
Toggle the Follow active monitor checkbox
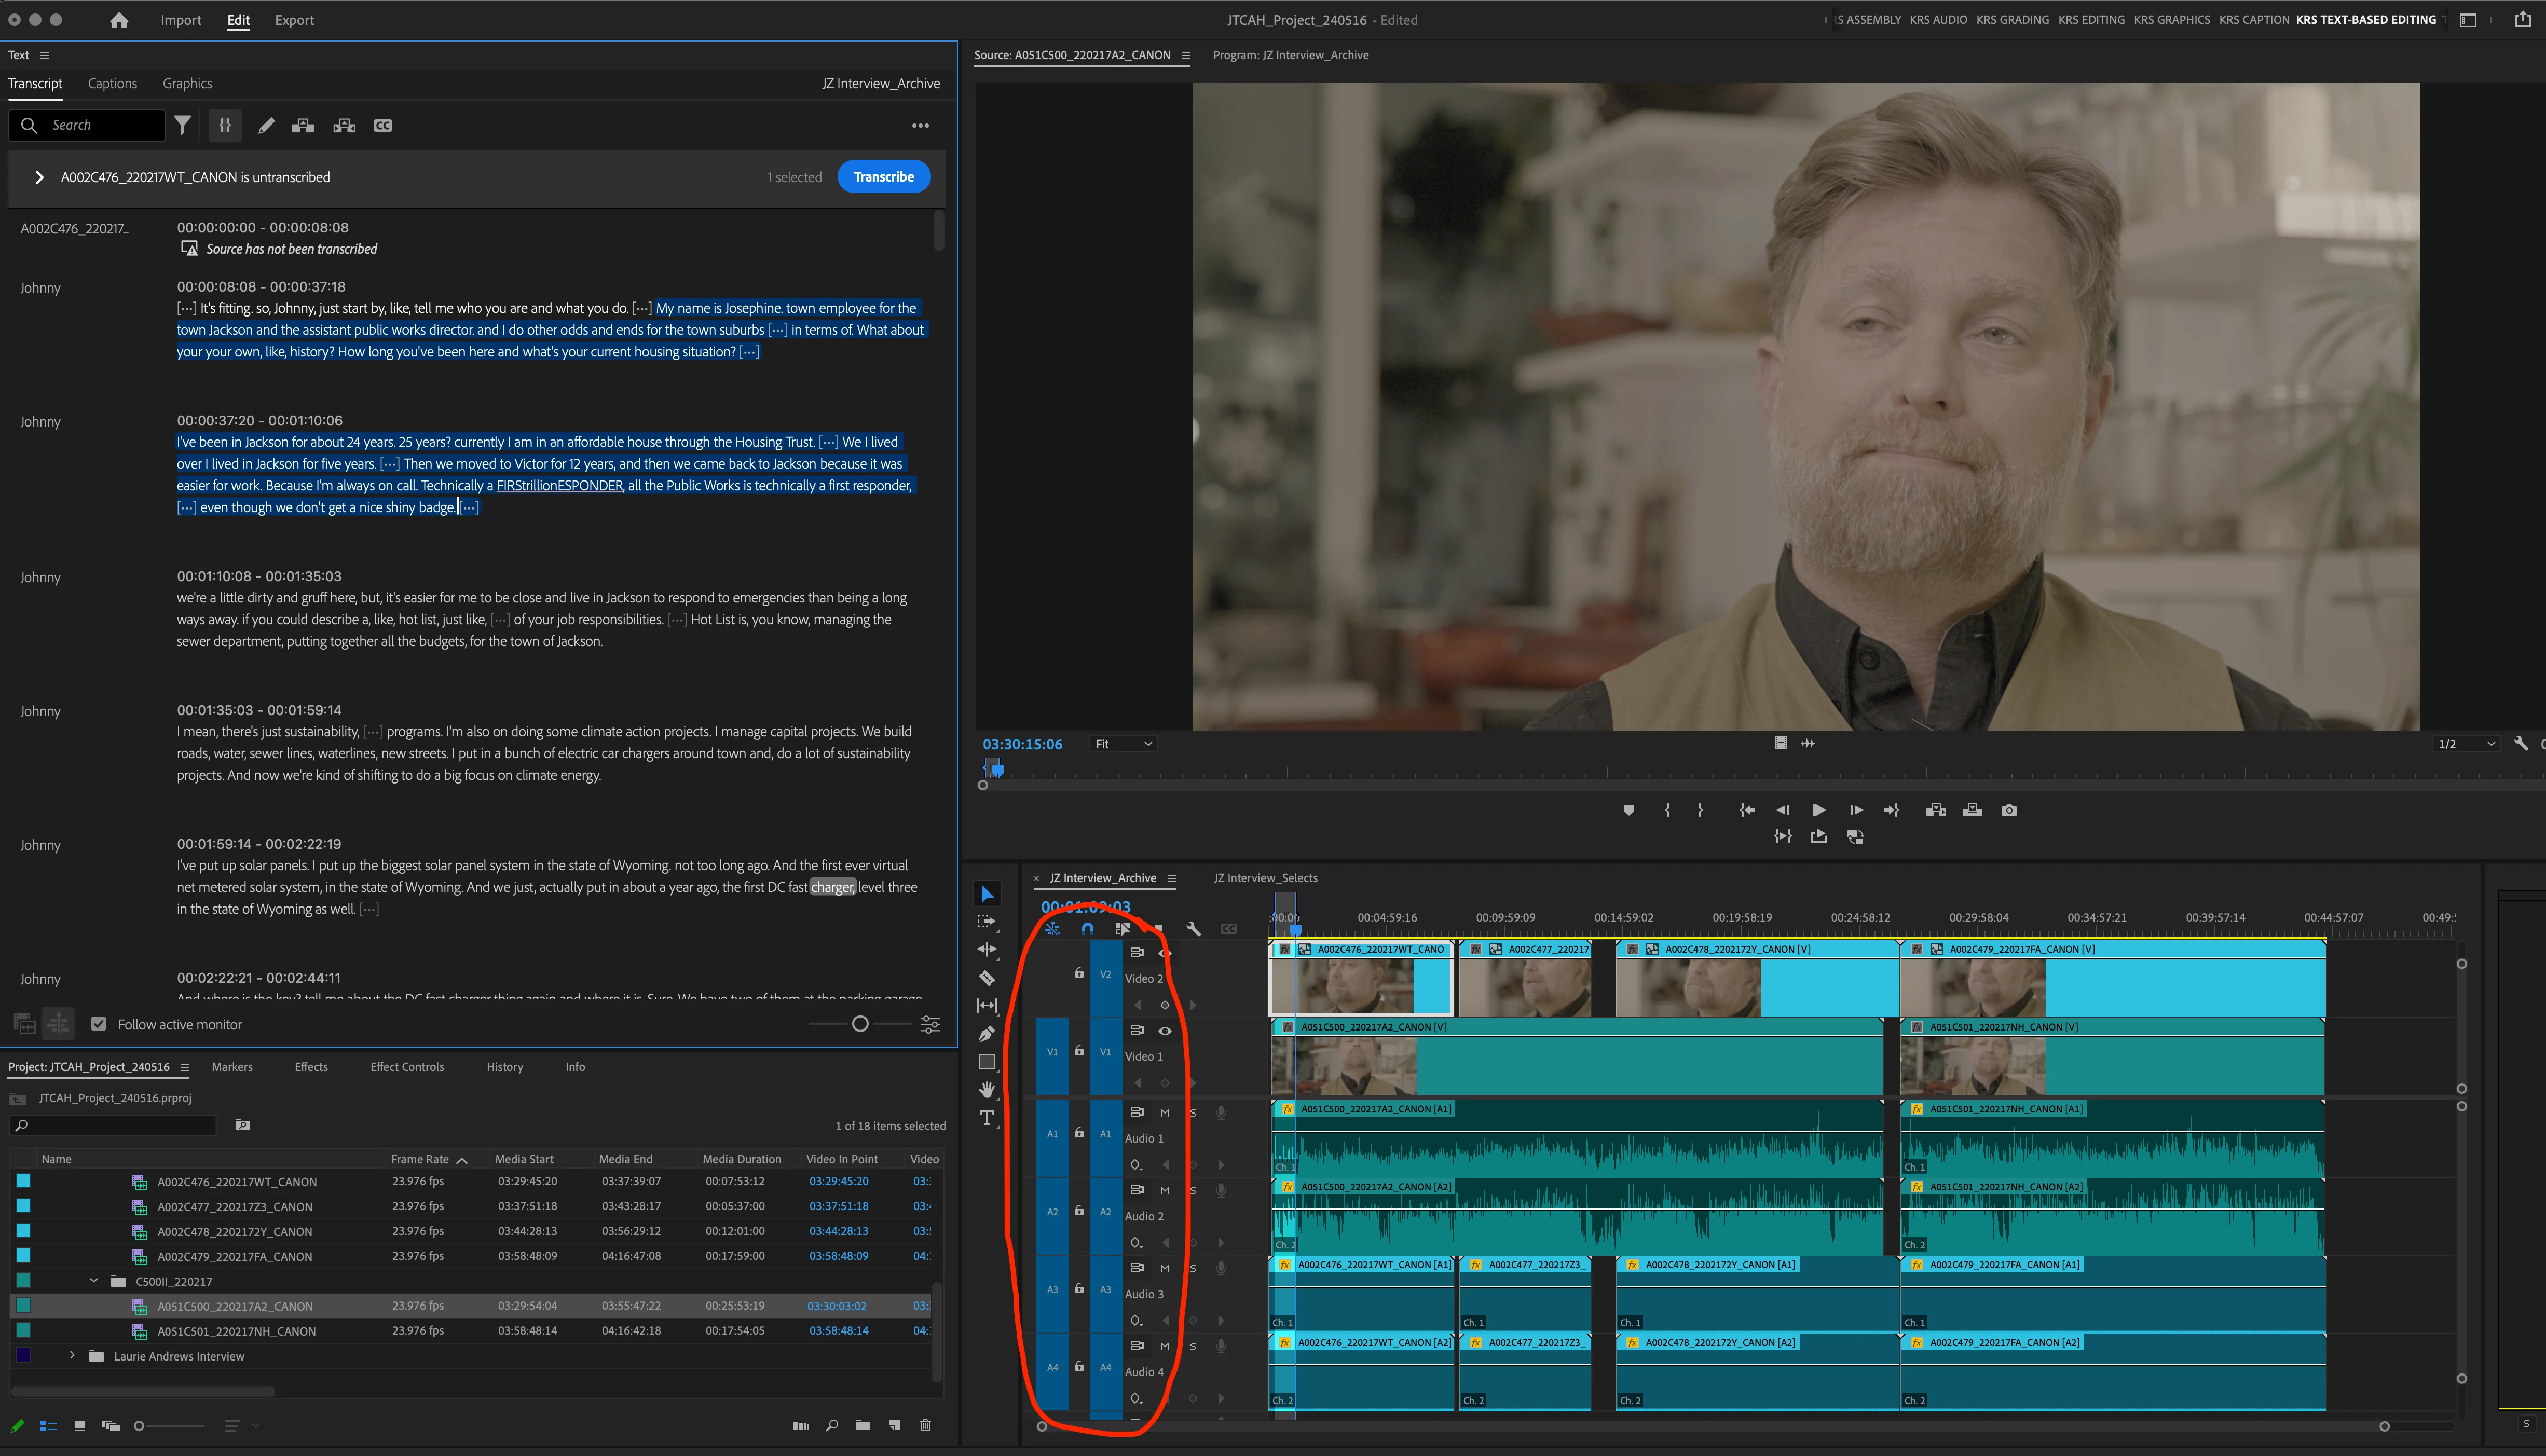[x=98, y=1024]
